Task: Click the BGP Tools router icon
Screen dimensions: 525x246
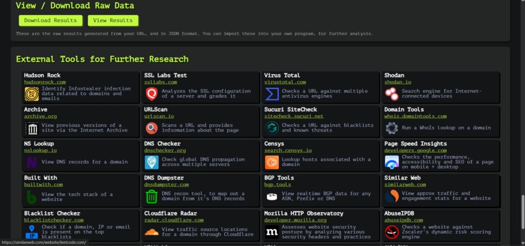Action: coord(272,197)
